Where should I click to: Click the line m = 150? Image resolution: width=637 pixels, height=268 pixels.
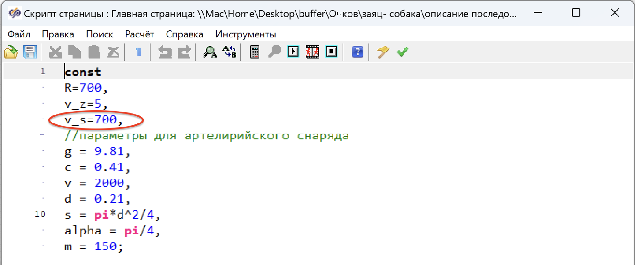coord(94,247)
